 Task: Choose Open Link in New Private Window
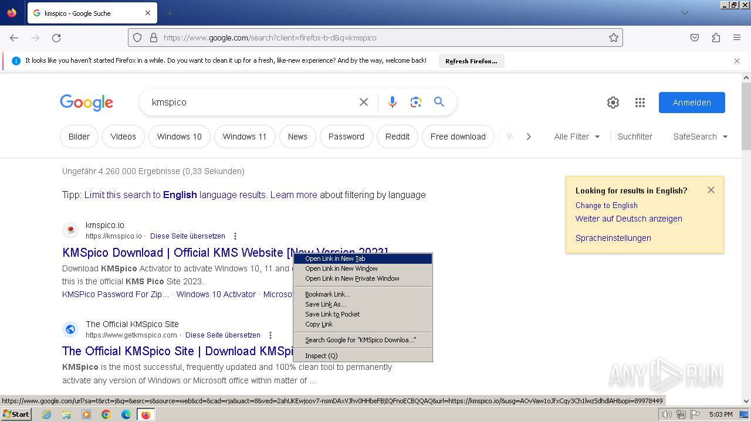click(x=363, y=278)
